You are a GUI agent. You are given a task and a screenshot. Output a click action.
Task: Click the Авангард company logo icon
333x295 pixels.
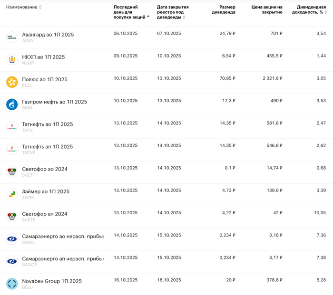tap(12, 37)
